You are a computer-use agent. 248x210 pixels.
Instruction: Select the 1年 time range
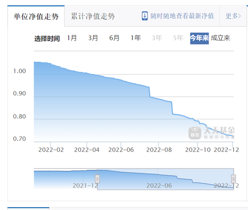136,38
